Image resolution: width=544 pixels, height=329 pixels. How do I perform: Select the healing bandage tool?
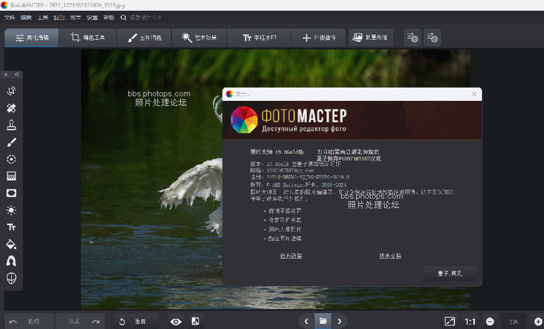pyautogui.click(x=11, y=108)
